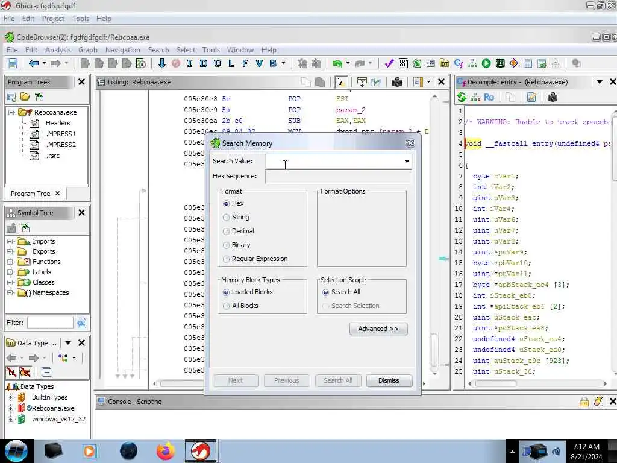Viewport: 617px width, 463px height.
Task: Take Listing snapshot with camera icon
Action: (397, 82)
